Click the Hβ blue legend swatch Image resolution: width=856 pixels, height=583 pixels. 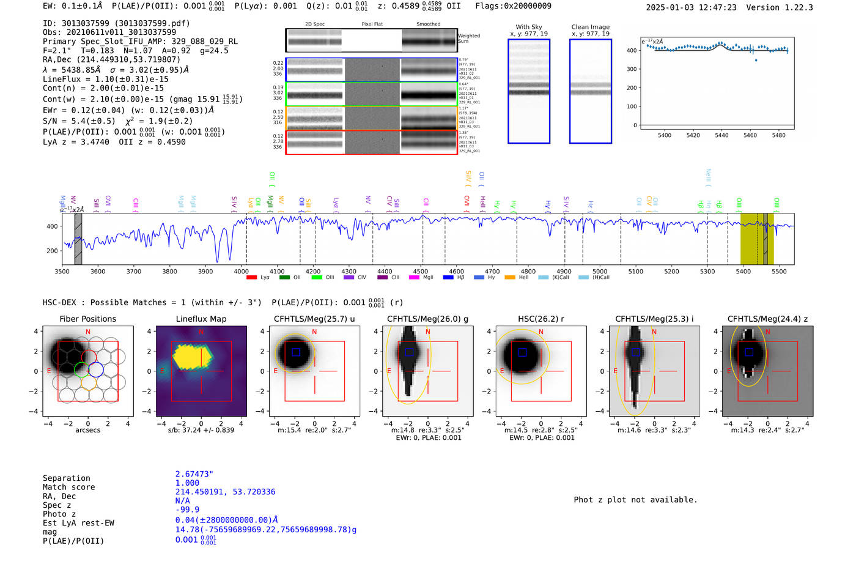[448, 278]
